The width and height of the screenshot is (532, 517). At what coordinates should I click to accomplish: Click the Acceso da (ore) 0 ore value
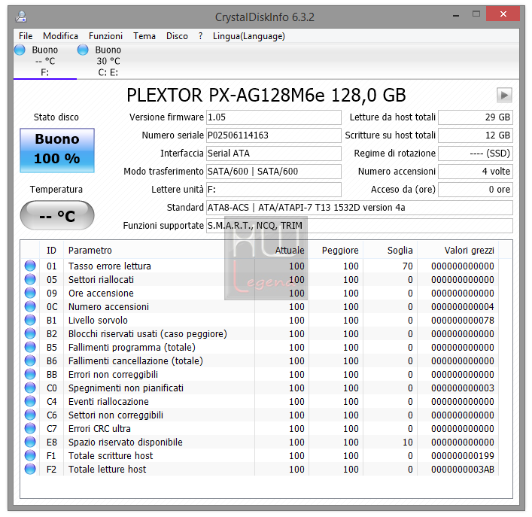pyautogui.click(x=476, y=190)
